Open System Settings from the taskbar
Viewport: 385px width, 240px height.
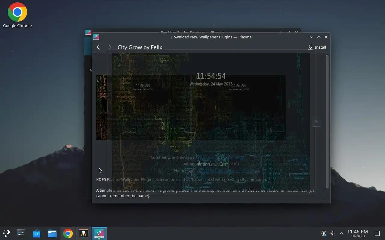[21, 233]
